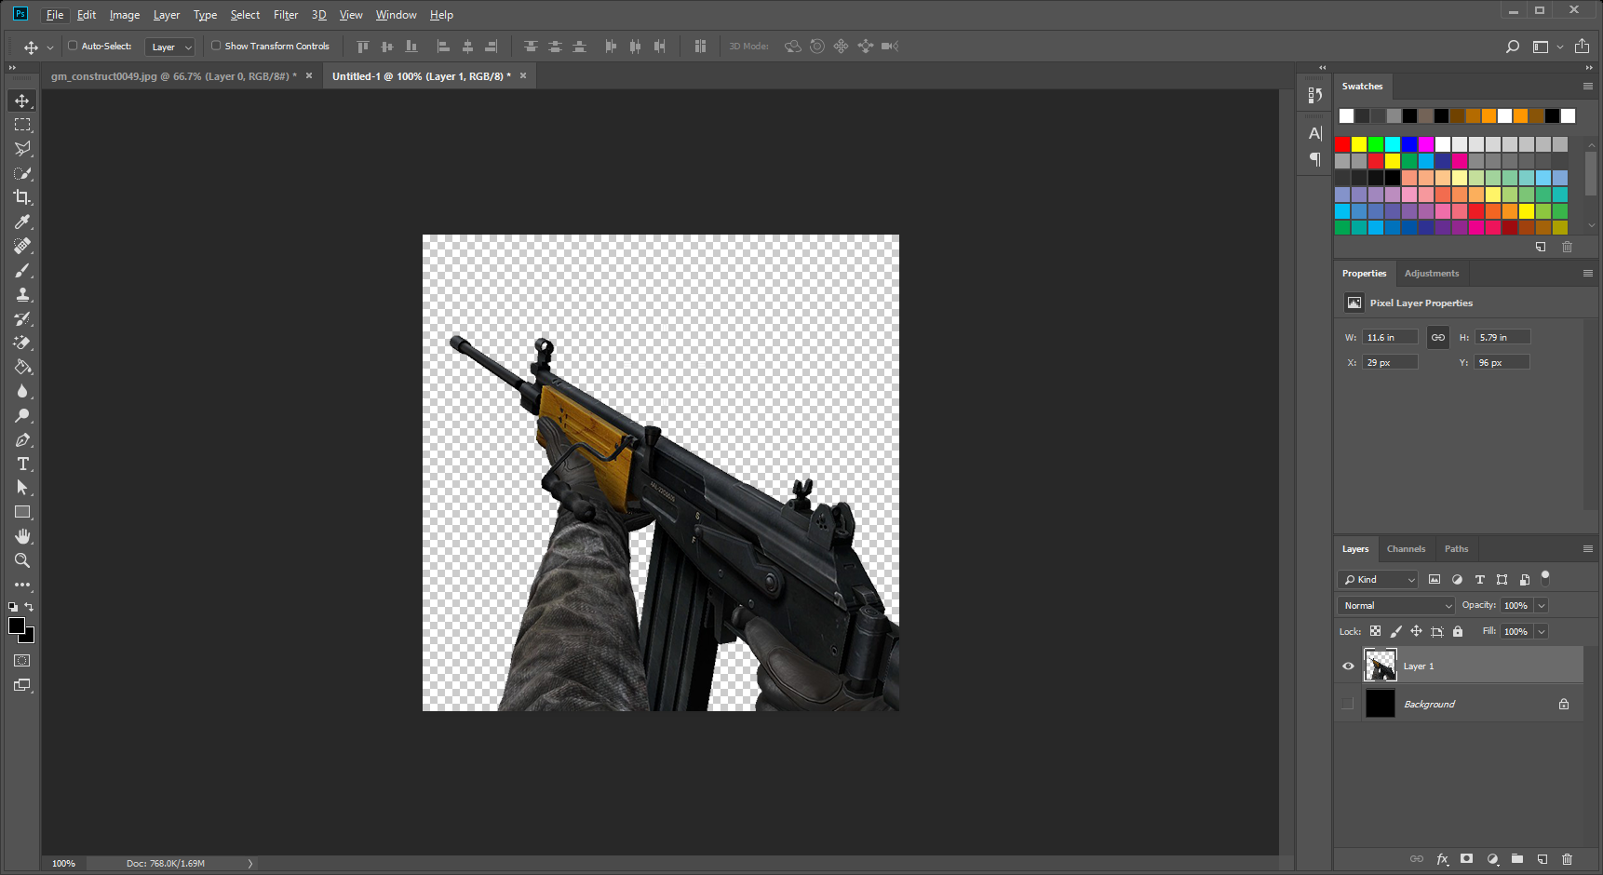Select the Rectangle shape tool
1603x875 pixels.
tap(22, 512)
